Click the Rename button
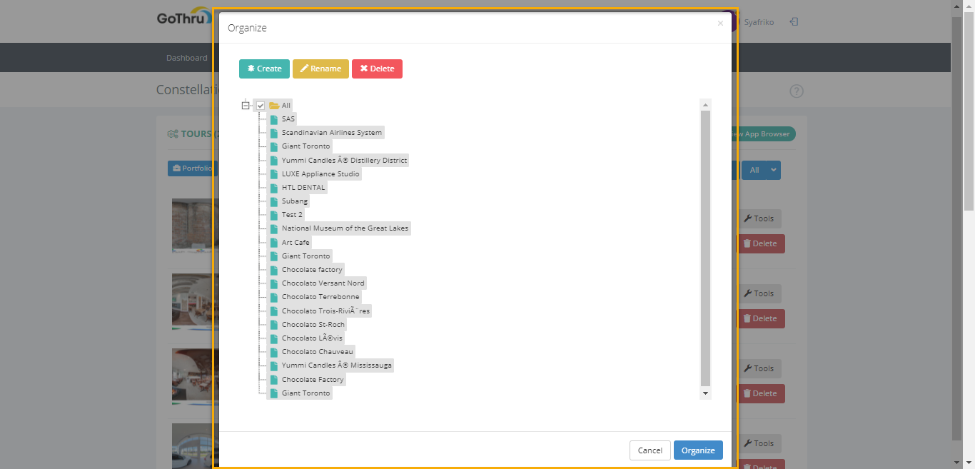This screenshot has width=975, height=469. coord(320,69)
